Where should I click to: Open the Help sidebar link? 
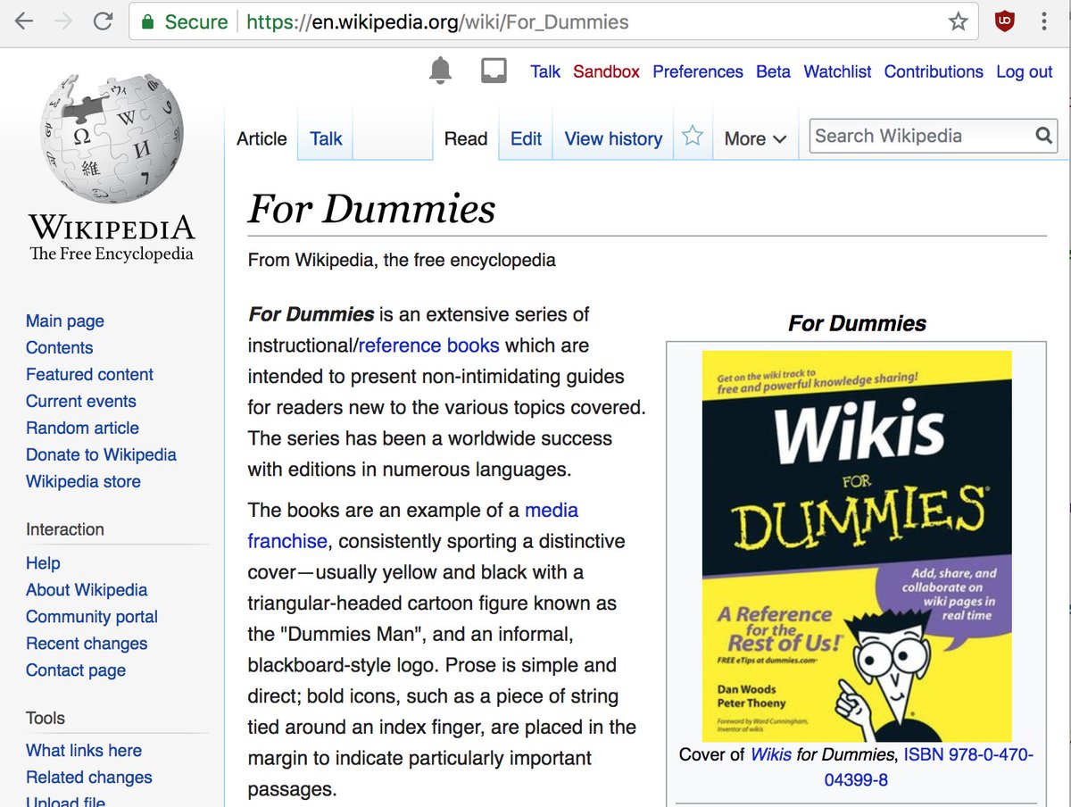[43, 563]
